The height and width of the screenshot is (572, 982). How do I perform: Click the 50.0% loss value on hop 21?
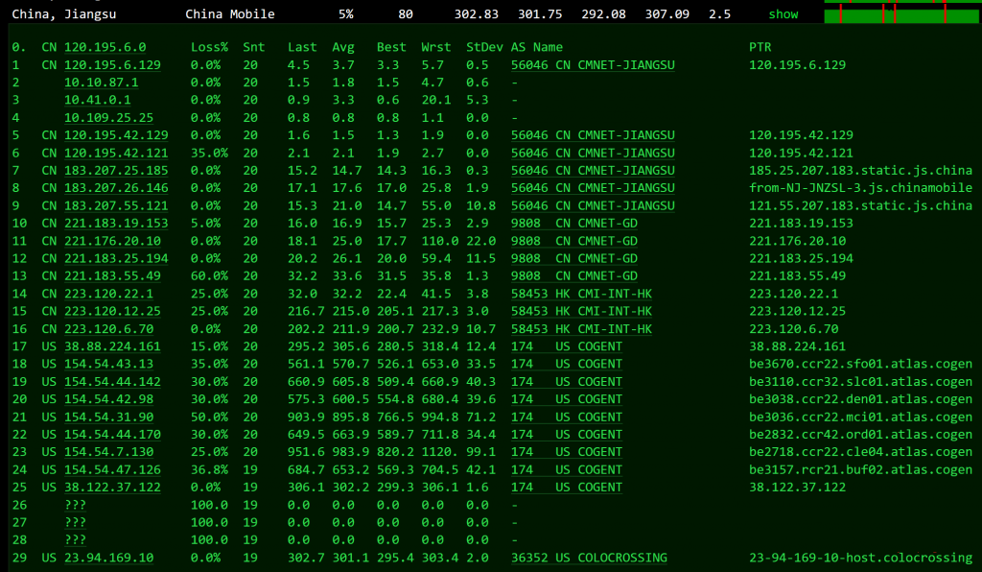point(209,417)
